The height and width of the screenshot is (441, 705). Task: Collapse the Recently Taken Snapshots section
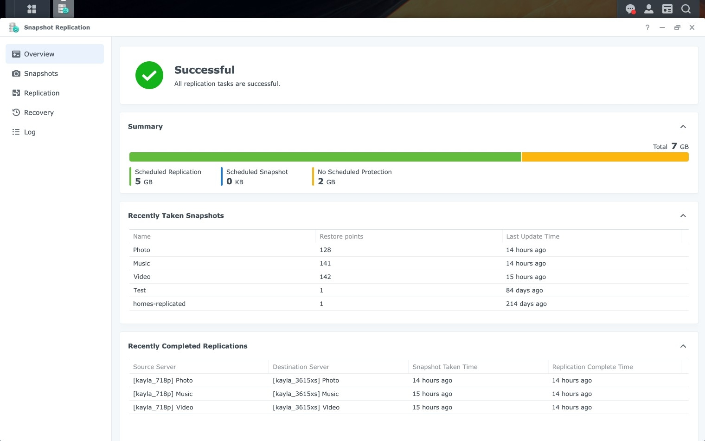[x=683, y=215]
